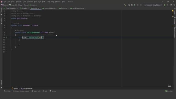Open the Refactor menu

pos(30,2)
